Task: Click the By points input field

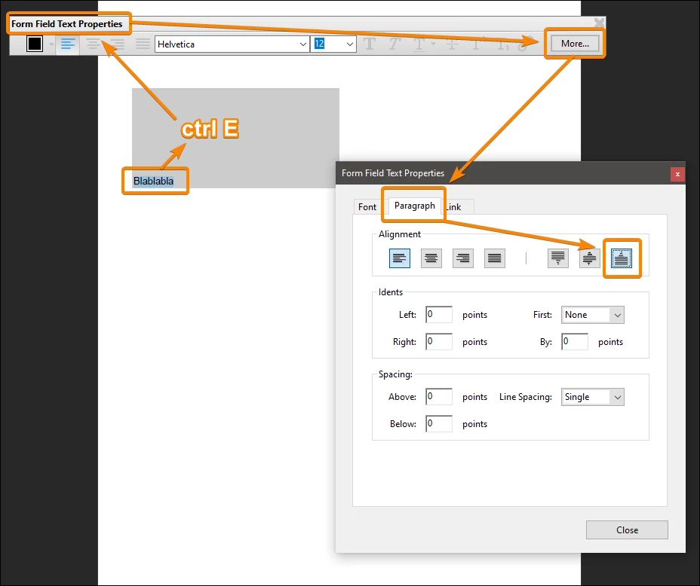Action: pos(575,341)
